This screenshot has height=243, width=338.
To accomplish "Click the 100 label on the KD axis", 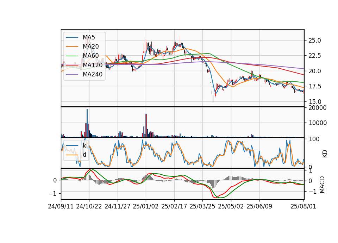I will [314, 139].
